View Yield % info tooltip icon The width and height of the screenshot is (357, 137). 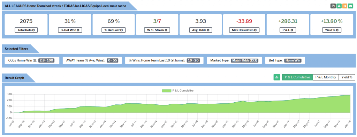pos(337,30)
